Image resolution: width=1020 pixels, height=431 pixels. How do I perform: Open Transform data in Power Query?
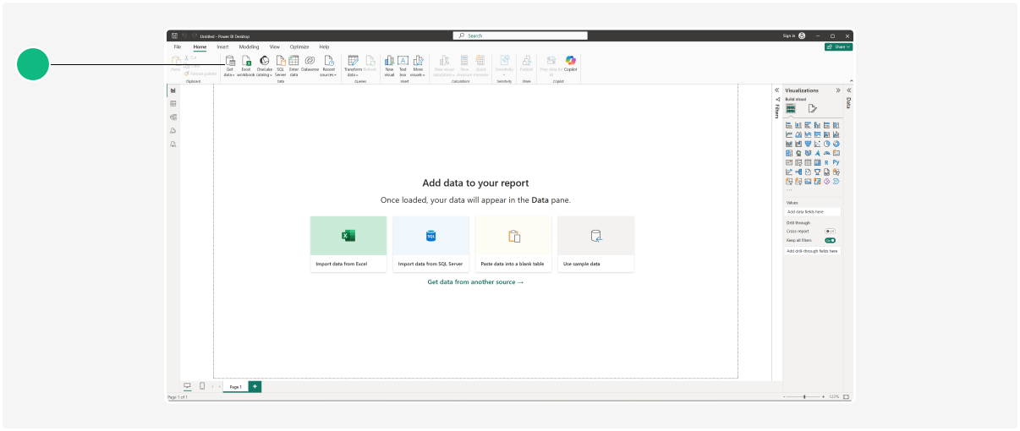click(353, 66)
